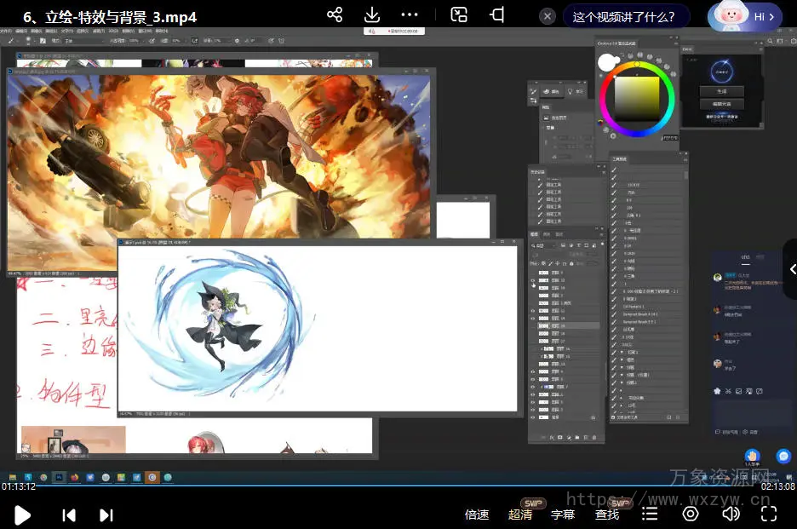Open player settings hexagon icon
Screen dimensions: 797x529
pyautogui.click(x=691, y=514)
